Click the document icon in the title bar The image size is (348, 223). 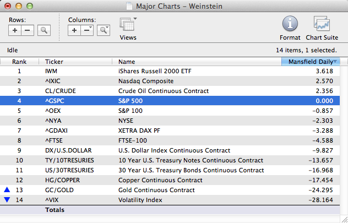pyautogui.click(x=130, y=6)
